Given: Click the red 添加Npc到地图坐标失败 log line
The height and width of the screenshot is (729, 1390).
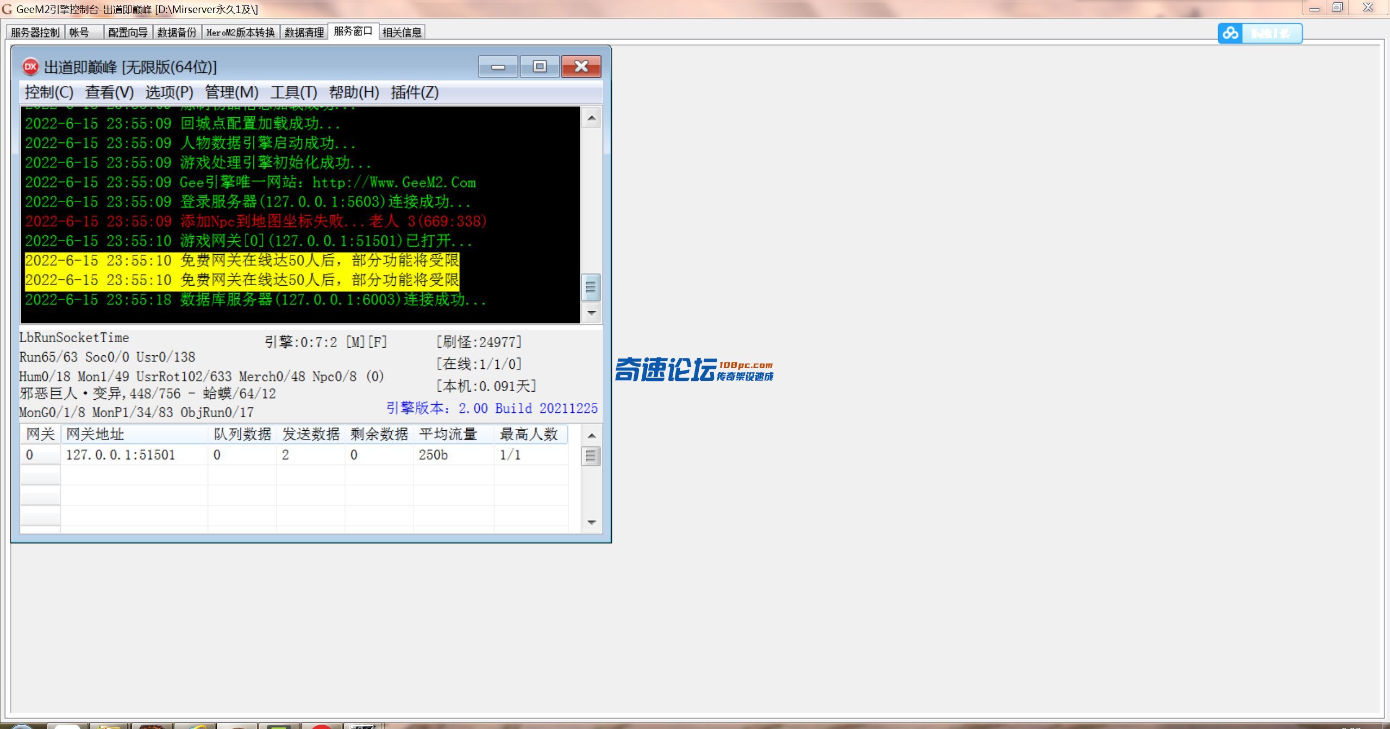Looking at the screenshot, I should 256,221.
